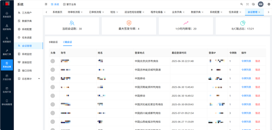Close the 适当性短信提醒 tab
Screen dimensions: 272x130
[143, 12]
